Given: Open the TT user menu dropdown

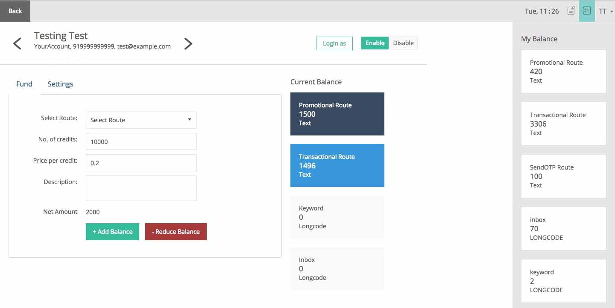Looking at the screenshot, I should point(606,11).
